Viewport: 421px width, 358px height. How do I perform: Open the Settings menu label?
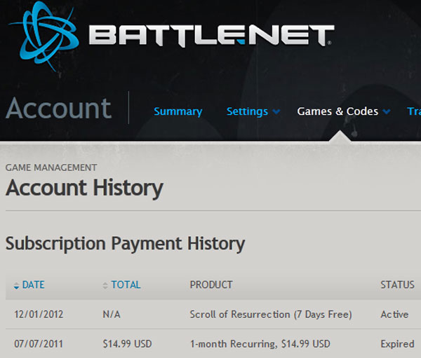coord(247,111)
